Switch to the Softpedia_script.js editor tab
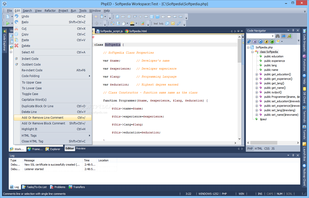Screen dimensions: 309x198 (109, 31)
